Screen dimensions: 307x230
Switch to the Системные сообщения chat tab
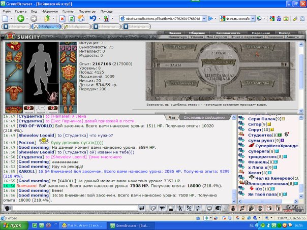[x=204, y=117]
